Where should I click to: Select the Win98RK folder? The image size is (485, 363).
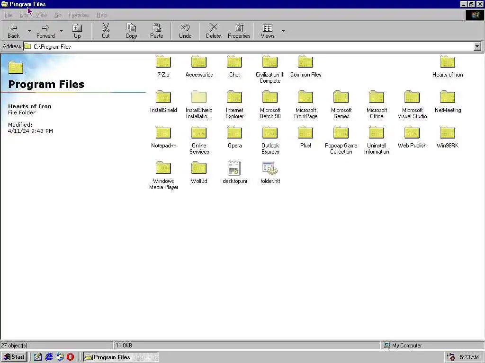click(448, 138)
